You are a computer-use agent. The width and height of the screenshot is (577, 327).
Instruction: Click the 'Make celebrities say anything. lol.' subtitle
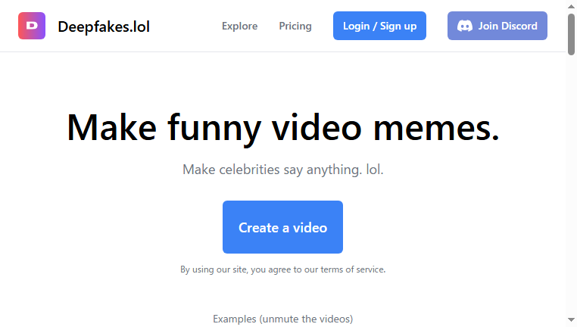(283, 170)
